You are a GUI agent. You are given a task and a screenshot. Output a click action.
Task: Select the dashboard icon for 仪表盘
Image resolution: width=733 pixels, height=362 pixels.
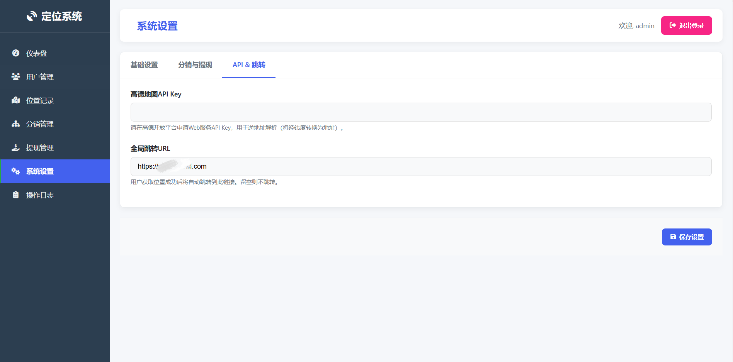click(15, 53)
